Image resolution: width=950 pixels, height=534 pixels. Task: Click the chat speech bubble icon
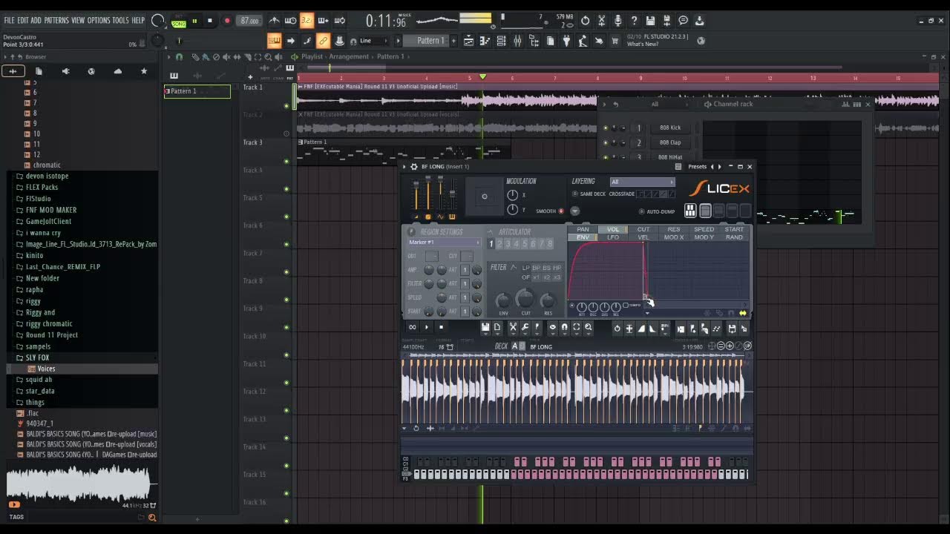[x=683, y=21]
